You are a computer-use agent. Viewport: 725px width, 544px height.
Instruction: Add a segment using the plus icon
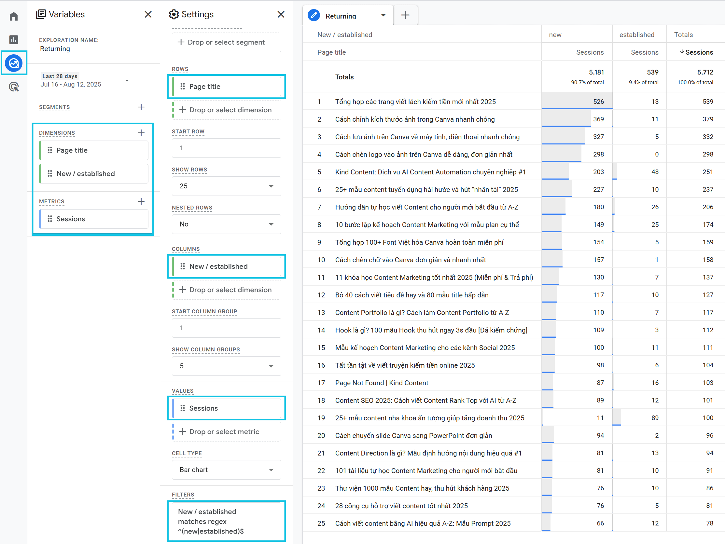(x=141, y=107)
